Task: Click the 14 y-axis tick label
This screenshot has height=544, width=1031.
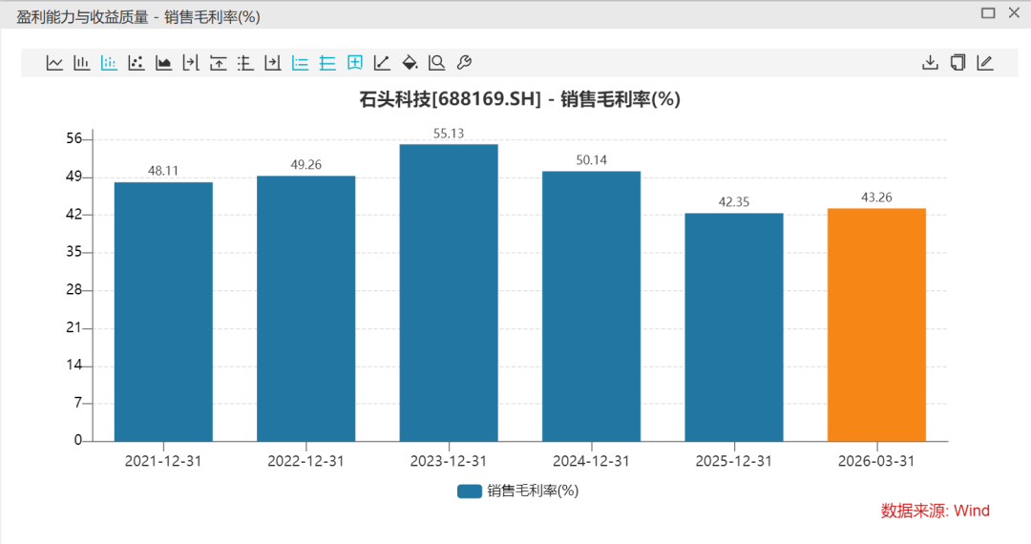Action: pyautogui.click(x=74, y=366)
